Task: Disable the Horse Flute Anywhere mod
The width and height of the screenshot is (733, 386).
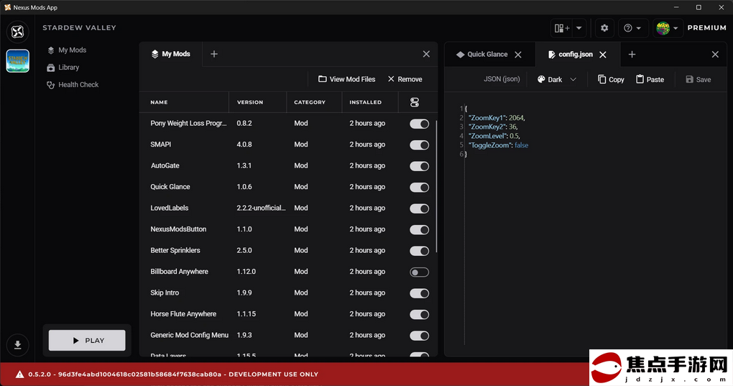Action: (420, 315)
